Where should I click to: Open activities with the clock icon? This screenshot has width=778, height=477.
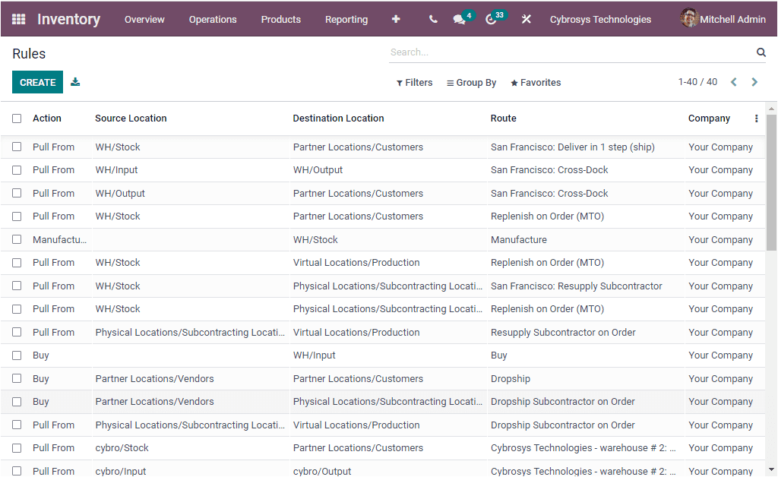pos(492,19)
